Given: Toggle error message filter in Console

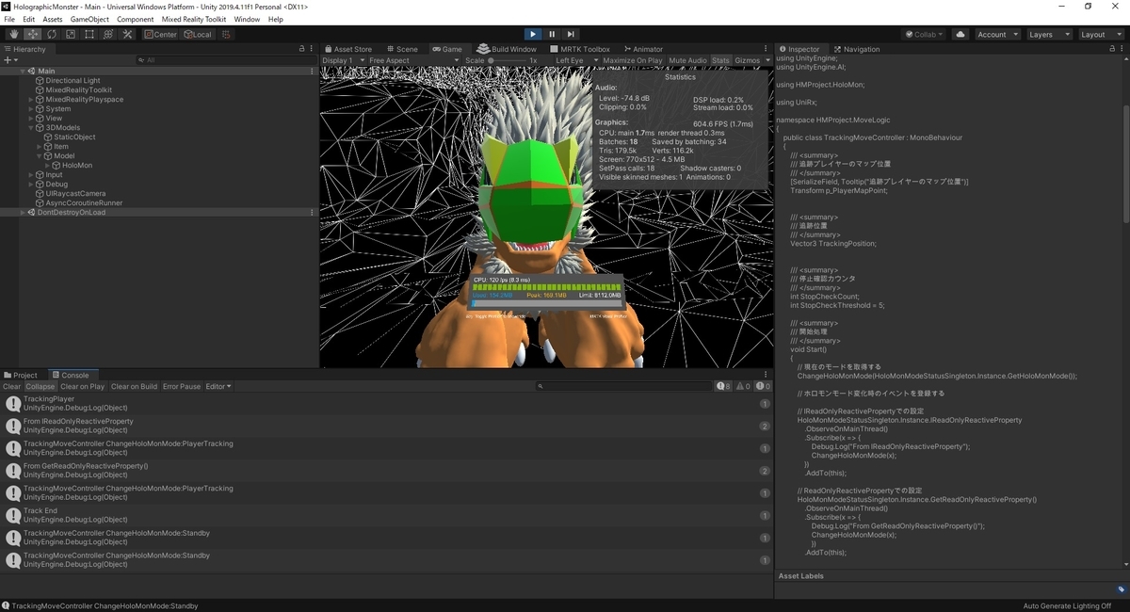Looking at the screenshot, I should tap(763, 386).
